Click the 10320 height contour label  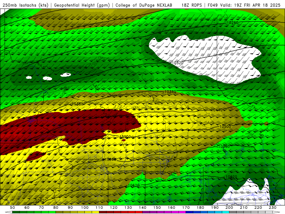177,63
